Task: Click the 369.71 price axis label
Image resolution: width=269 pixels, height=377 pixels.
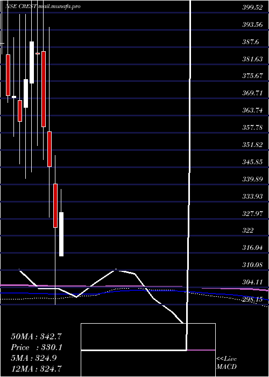Action: pos(252,93)
